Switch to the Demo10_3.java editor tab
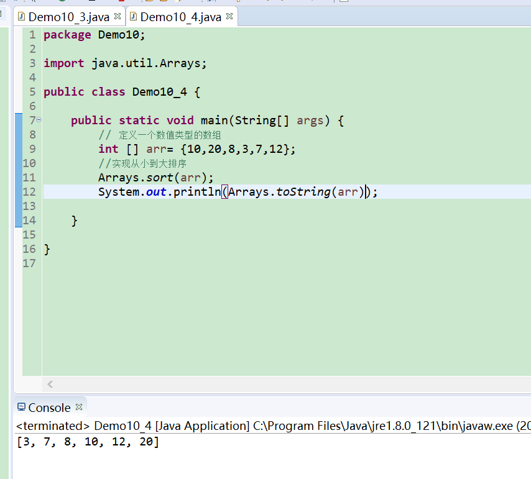 click(x=69, y=17)
